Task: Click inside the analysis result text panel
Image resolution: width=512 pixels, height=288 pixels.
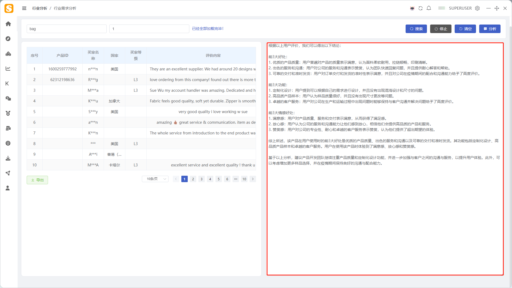Action: [385, 159]
